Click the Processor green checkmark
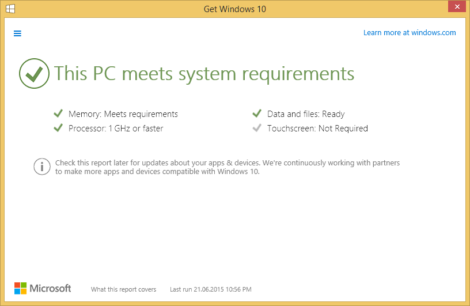This screenshot has width=470, height=306. click(x=58, y=128)
